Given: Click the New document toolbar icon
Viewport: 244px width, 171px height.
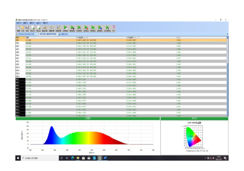Looking at the screenshot, I should click(19, 28).
